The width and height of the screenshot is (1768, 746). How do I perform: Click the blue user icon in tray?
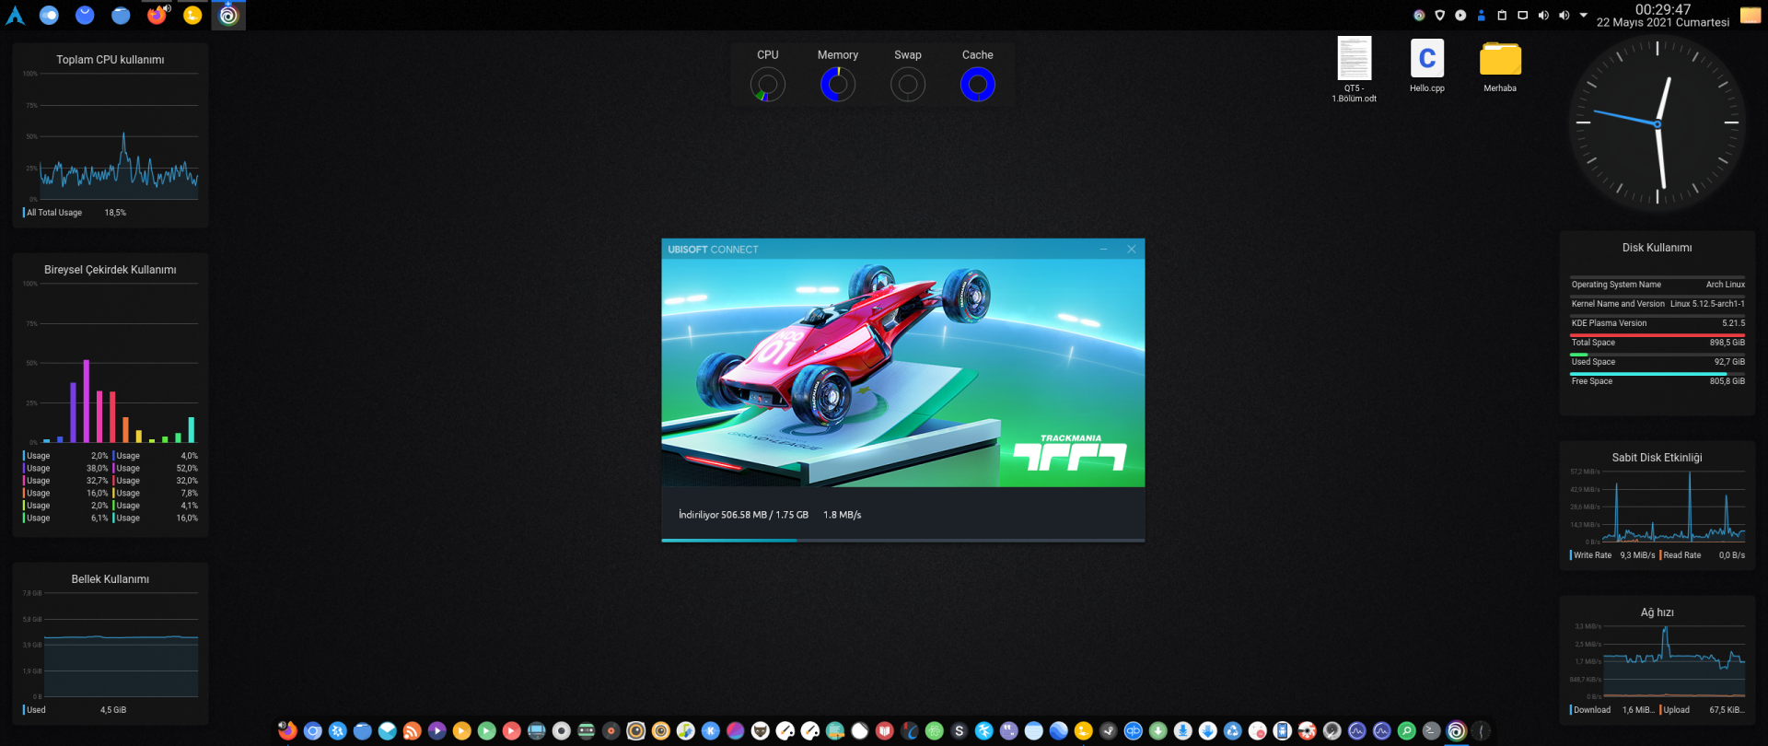tap(1482, 15)
